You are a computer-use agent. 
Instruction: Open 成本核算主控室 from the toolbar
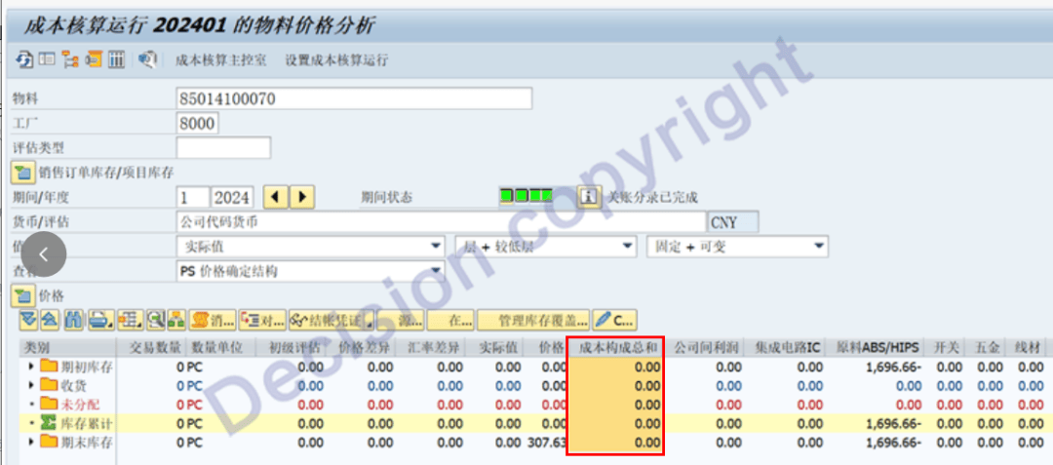[220, 60]
